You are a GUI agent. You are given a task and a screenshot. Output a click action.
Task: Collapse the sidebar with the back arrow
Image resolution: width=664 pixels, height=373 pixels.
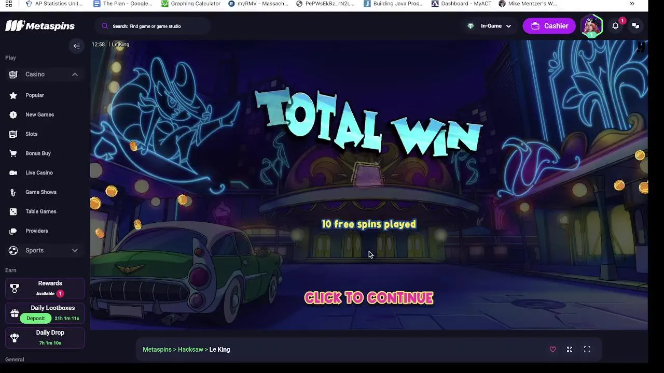pyautogui.click(x=77, y=46)
